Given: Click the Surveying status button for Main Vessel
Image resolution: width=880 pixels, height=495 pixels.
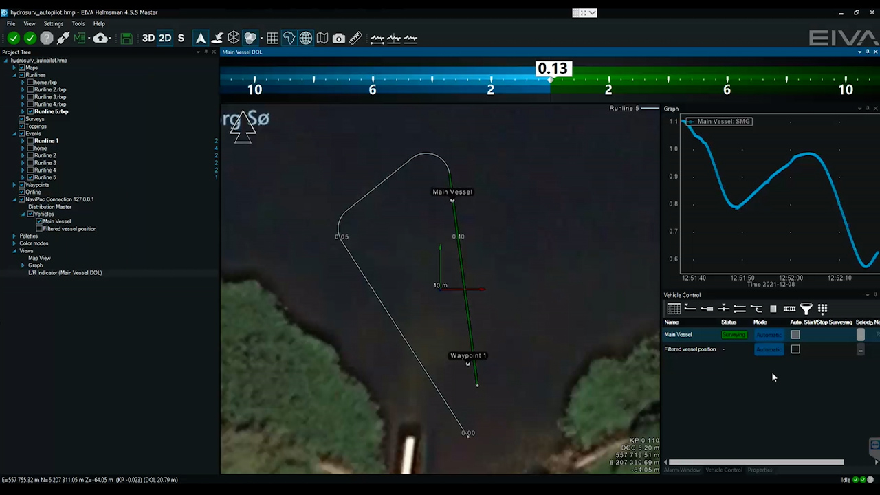Looking at the screenshot, I should 733,334.
